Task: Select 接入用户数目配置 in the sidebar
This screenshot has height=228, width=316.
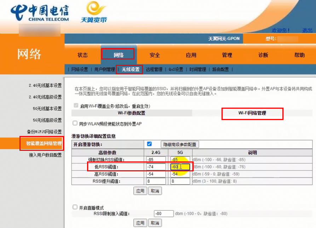Action: click(45, 155)
